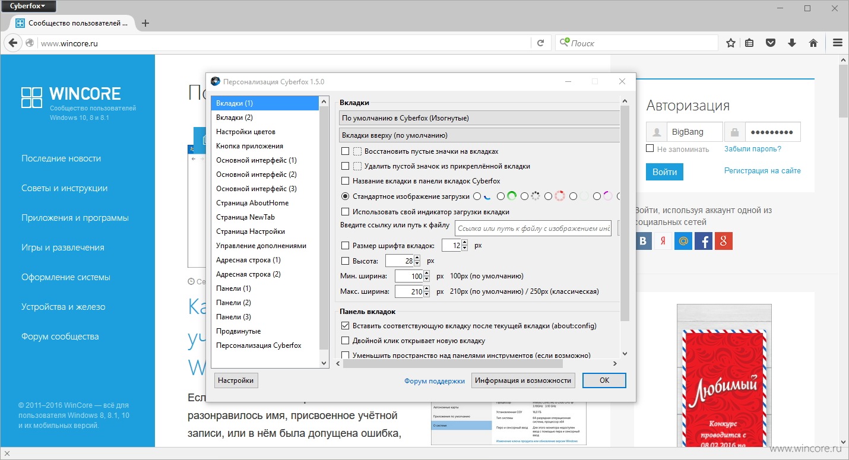Screen dimensions: 849x460
Task: Open 'Вкладки вверху (по умолчанию)' dropdown
Action: [479, 135]
